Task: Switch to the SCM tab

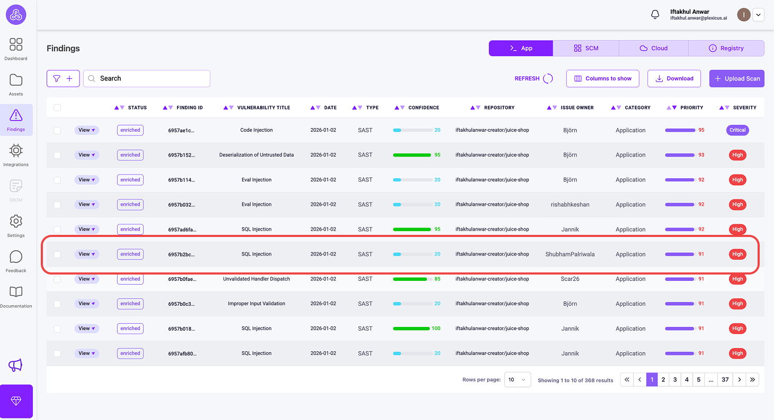Action: pos(586,48)
